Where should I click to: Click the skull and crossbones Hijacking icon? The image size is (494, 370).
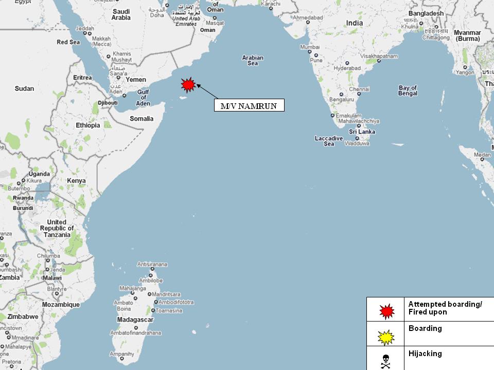(x=385, y=361)
